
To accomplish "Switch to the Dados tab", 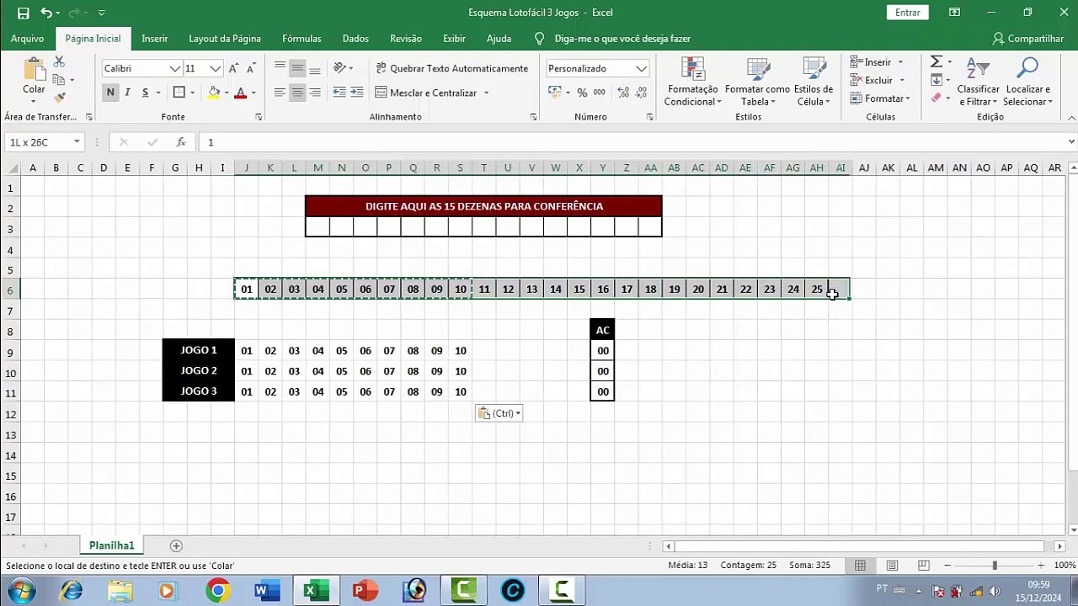I will click(x=355, y=39).
